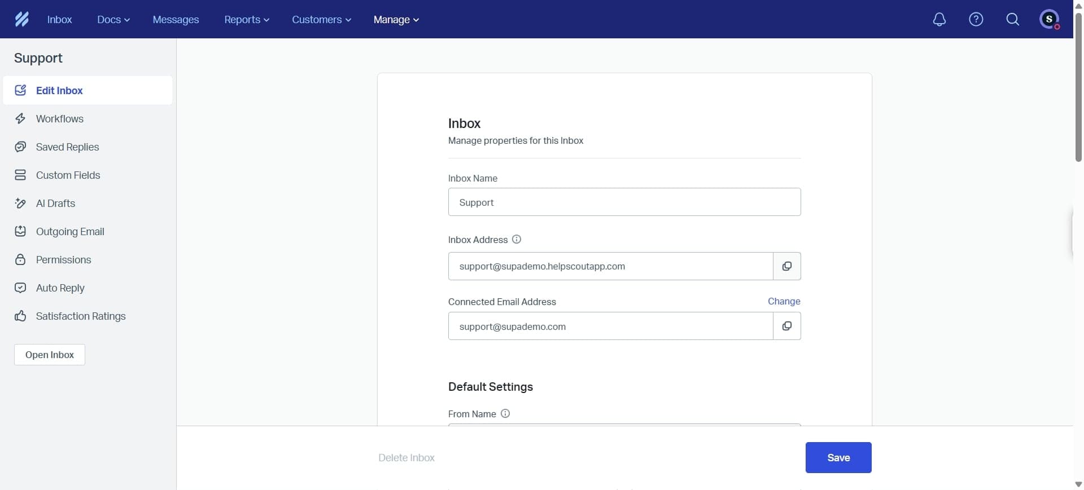Screen dimensions: 1084x490
Task: Open Saved Replies settings
Action: point(88,147)
